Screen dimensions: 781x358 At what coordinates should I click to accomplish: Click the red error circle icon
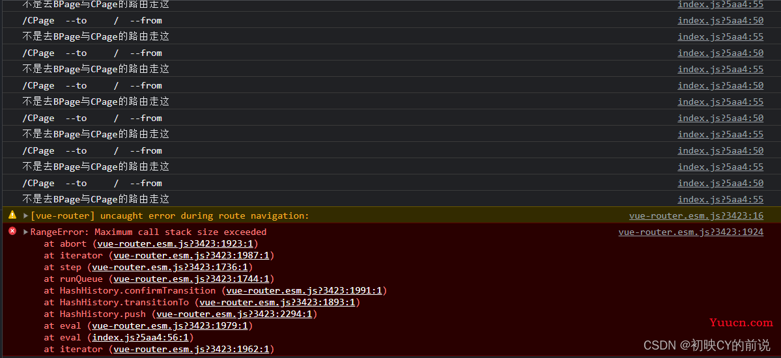coord(12,231)
